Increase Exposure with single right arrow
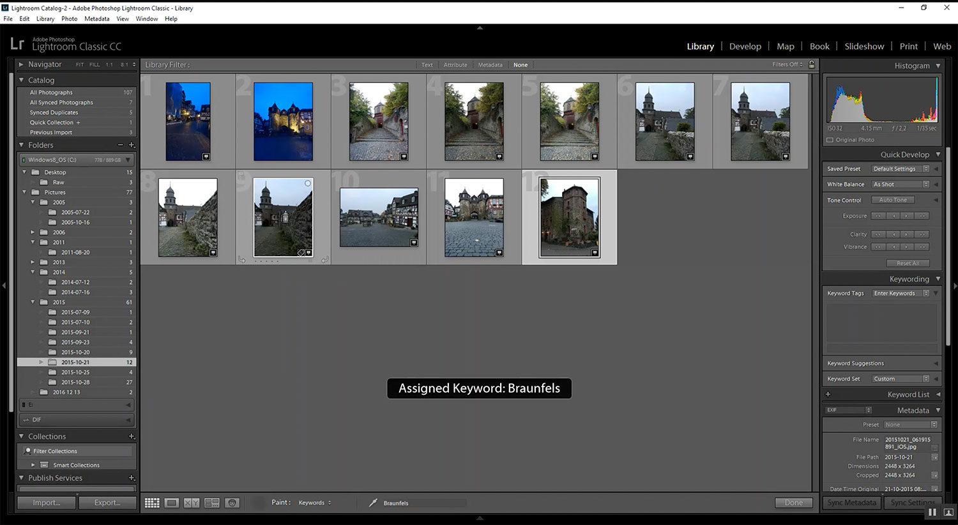 point(907,216)
